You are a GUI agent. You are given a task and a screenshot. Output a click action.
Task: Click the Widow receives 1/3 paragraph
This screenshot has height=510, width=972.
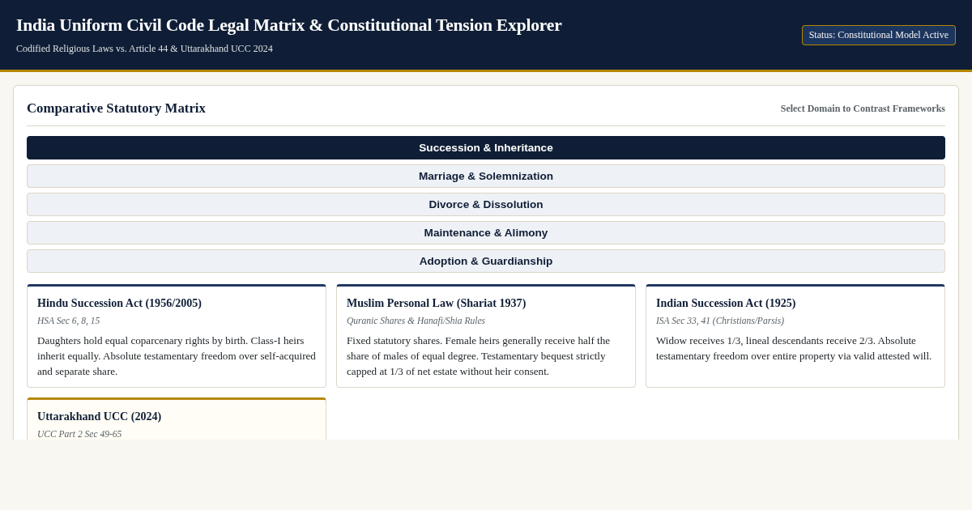point(794,348)
